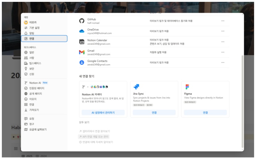Click the workspace 연결 grid icon
Screen dimensions: 255x158
click(x=26, y=104)
